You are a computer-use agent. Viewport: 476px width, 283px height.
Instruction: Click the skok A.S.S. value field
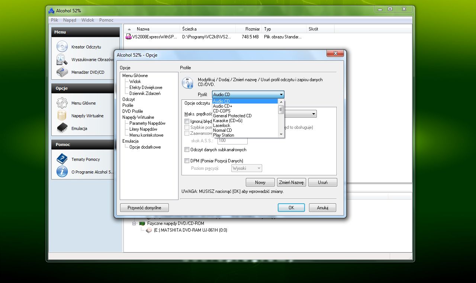[232, 141]
